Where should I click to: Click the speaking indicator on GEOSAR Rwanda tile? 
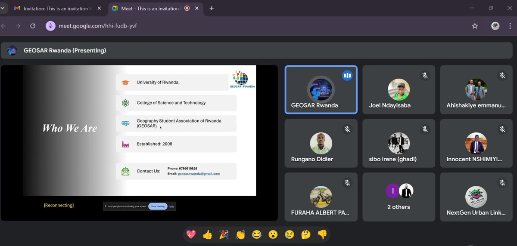tap(347, 75)
